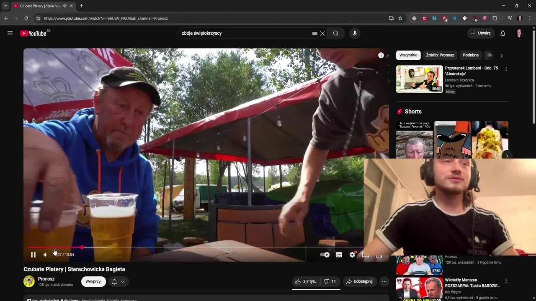Click the Wesprzyj support button
Screen dimensions: 536x301
coord(93,281)
